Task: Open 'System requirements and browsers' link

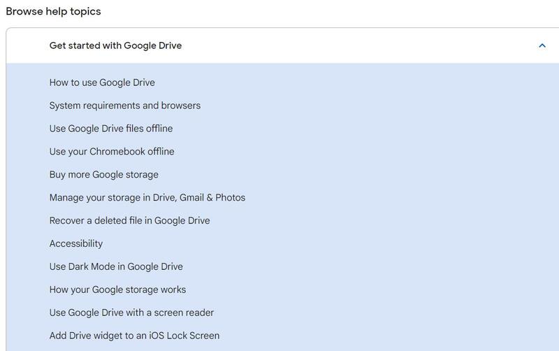Action: 125,106
